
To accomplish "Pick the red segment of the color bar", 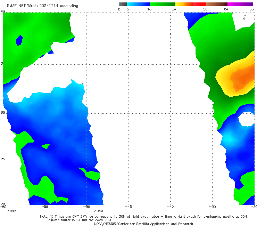I will 199,4.
